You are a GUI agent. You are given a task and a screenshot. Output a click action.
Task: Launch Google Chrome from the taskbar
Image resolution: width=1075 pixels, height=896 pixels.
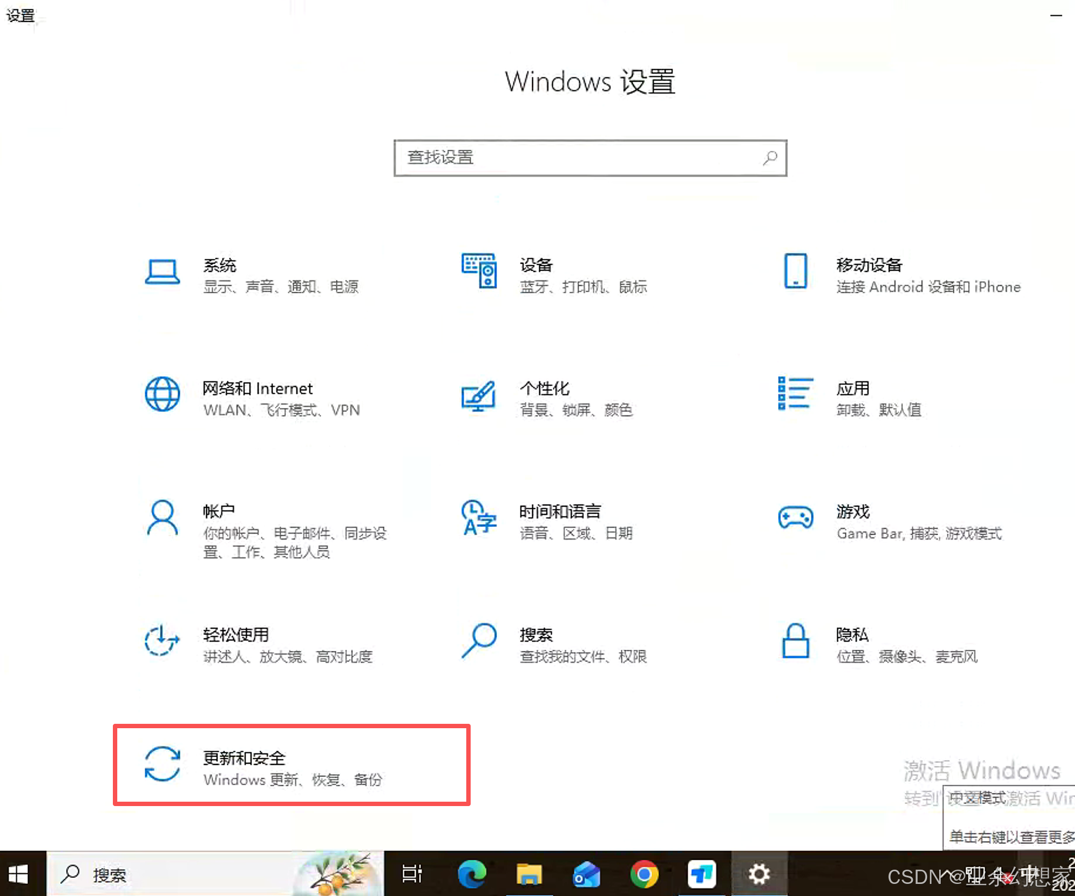click(x=644, y=874)
